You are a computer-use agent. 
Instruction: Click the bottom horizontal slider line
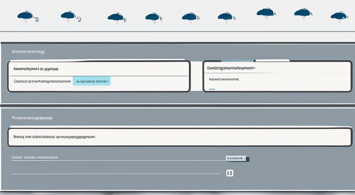(x=115, y=174)
